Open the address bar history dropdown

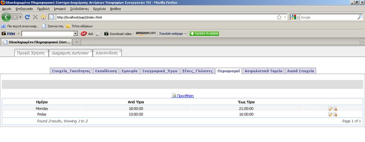(285, 17)
